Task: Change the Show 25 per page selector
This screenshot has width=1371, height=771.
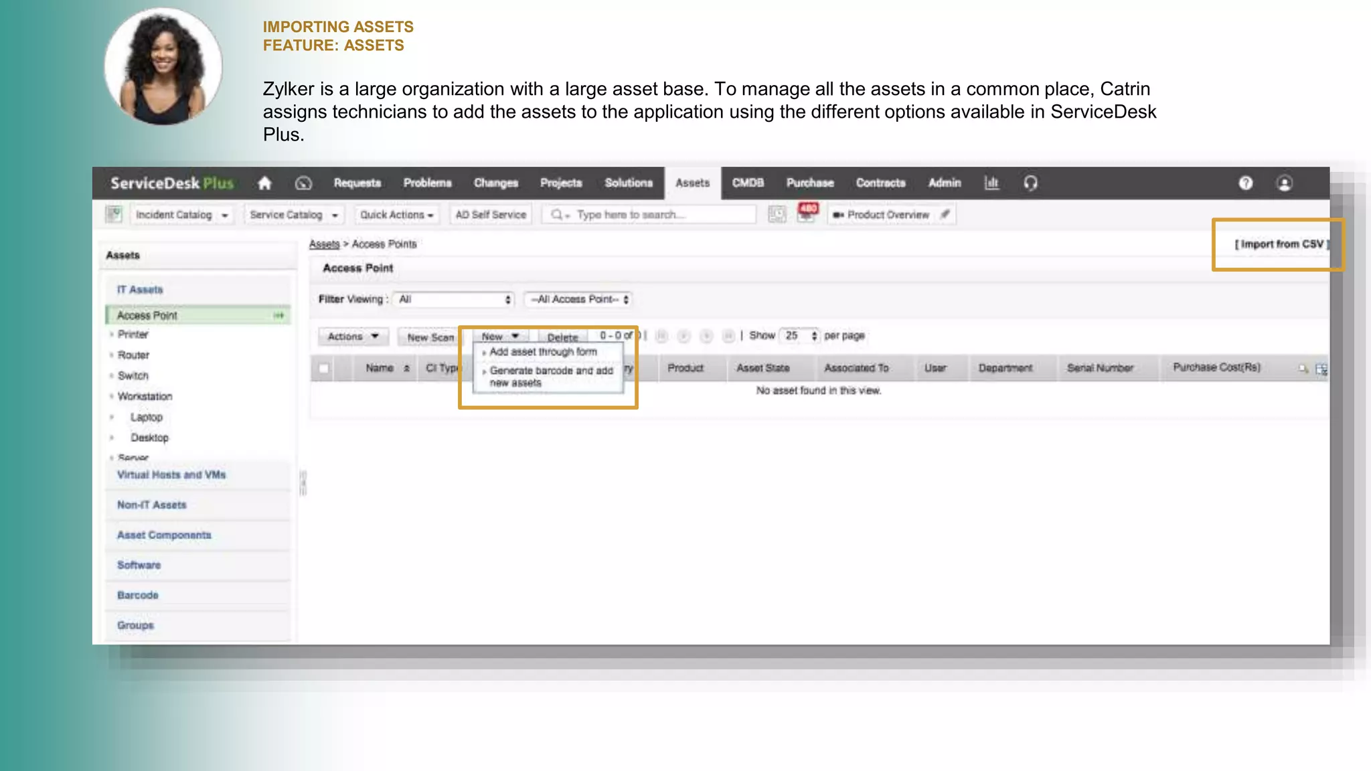Action: pyautogui.click(x=800, y=335)
